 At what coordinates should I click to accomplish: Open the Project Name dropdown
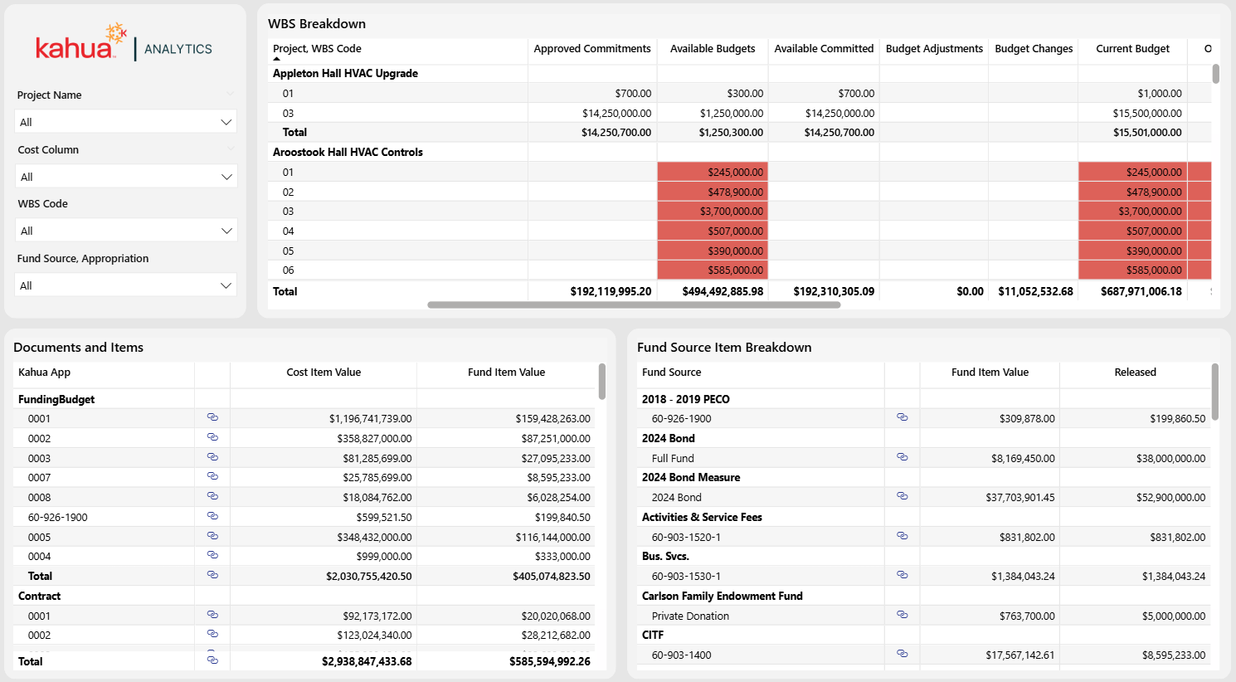point(126,122)
